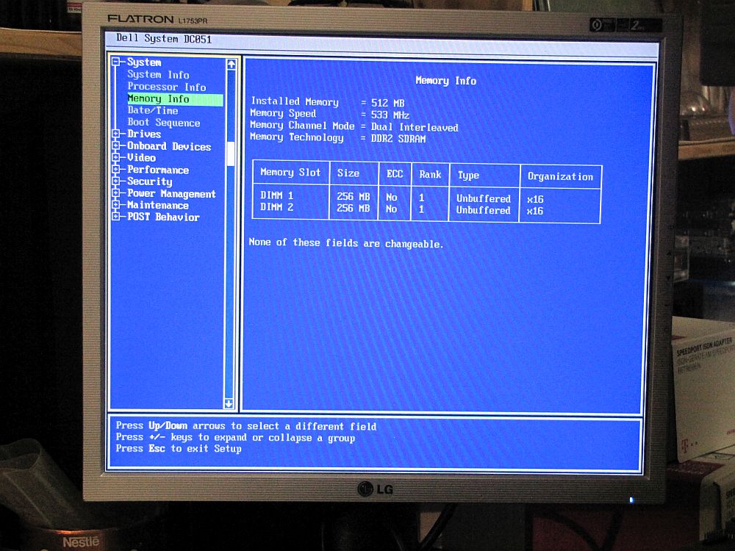Click the 256 MB size for DIMM 2
Image resolution: width=735 pixels, height=551 pixels.
pyautogui.click(x=354, y=208)
